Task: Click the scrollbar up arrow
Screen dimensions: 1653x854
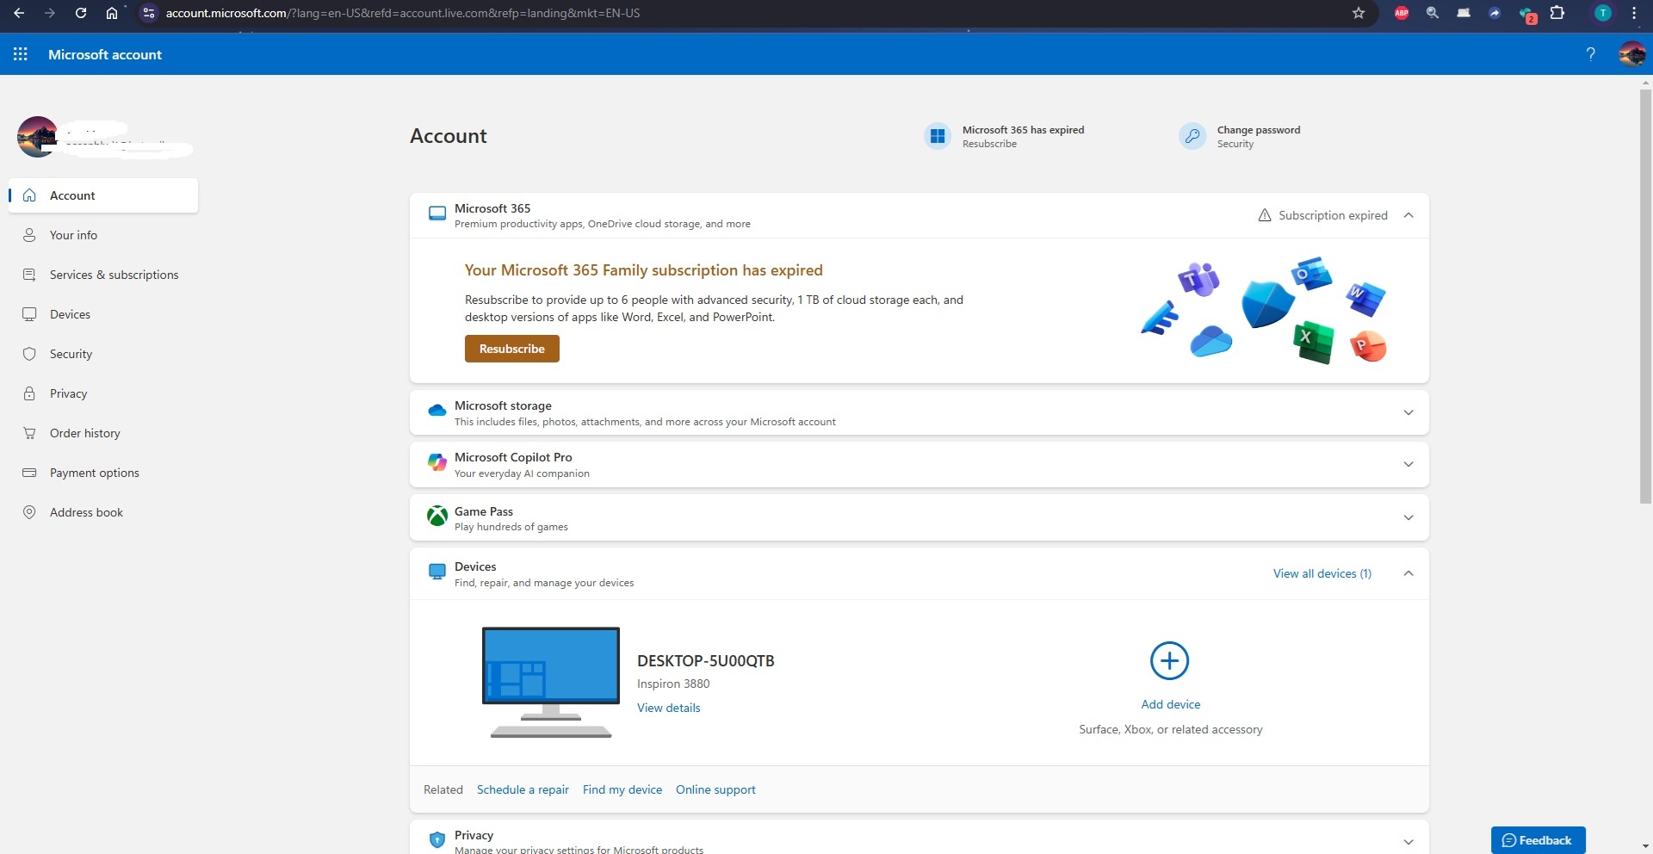Action: (x=1645, y=82)
